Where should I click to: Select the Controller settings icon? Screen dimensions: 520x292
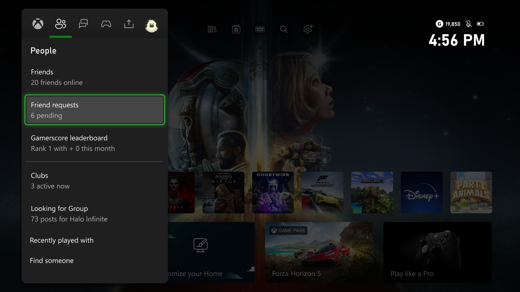coord(106,24)
